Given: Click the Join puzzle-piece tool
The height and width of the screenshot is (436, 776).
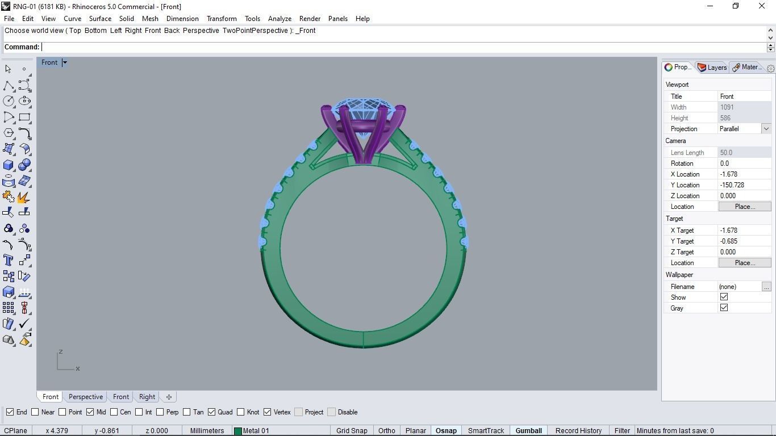Looking at the screenshot, I should [8, 196].
